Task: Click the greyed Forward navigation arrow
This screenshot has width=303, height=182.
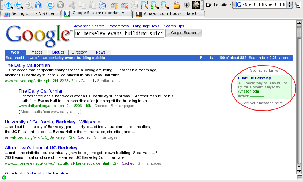Action: [x=28, y=4]
